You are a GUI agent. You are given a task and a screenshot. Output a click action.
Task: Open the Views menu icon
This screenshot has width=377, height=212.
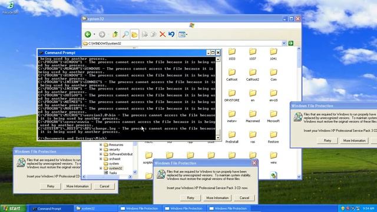coord(183,34)
